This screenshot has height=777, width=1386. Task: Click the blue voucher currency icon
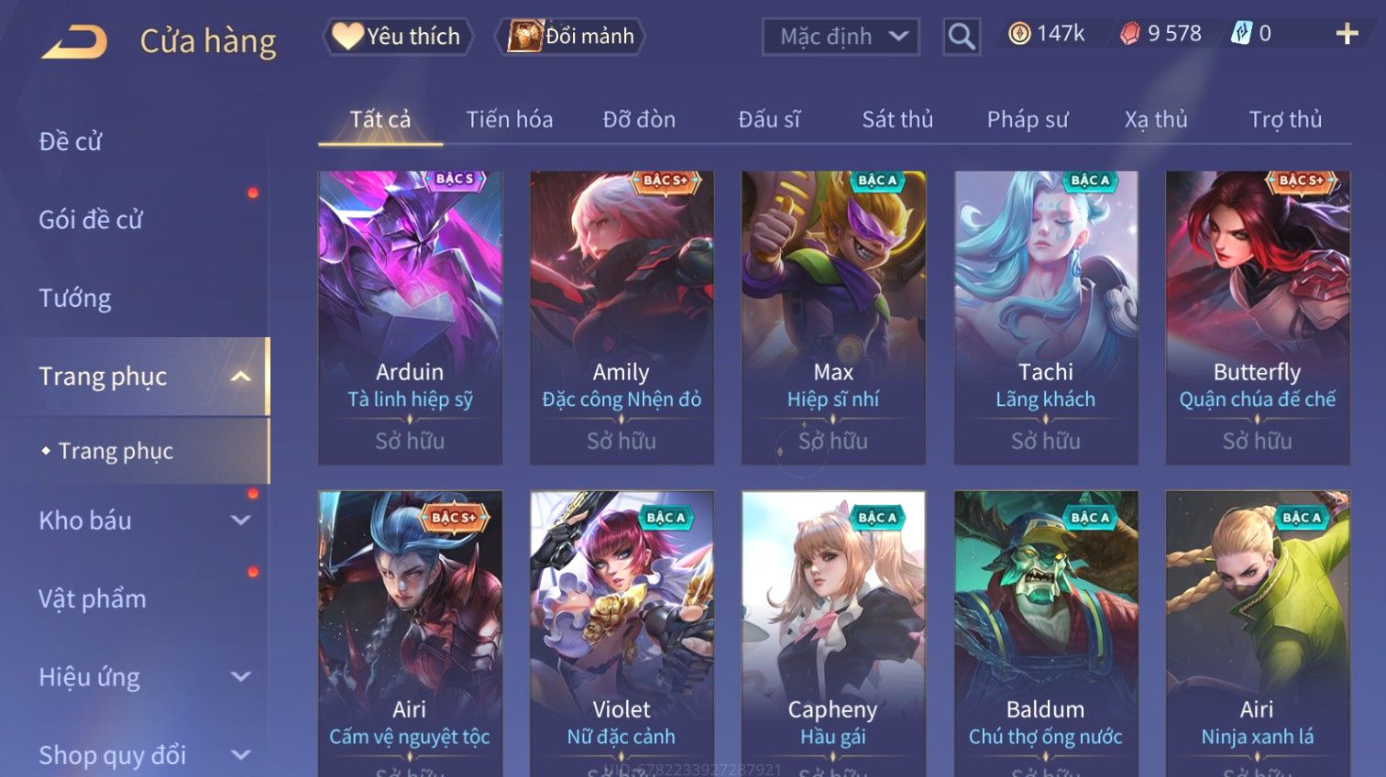1240,34
